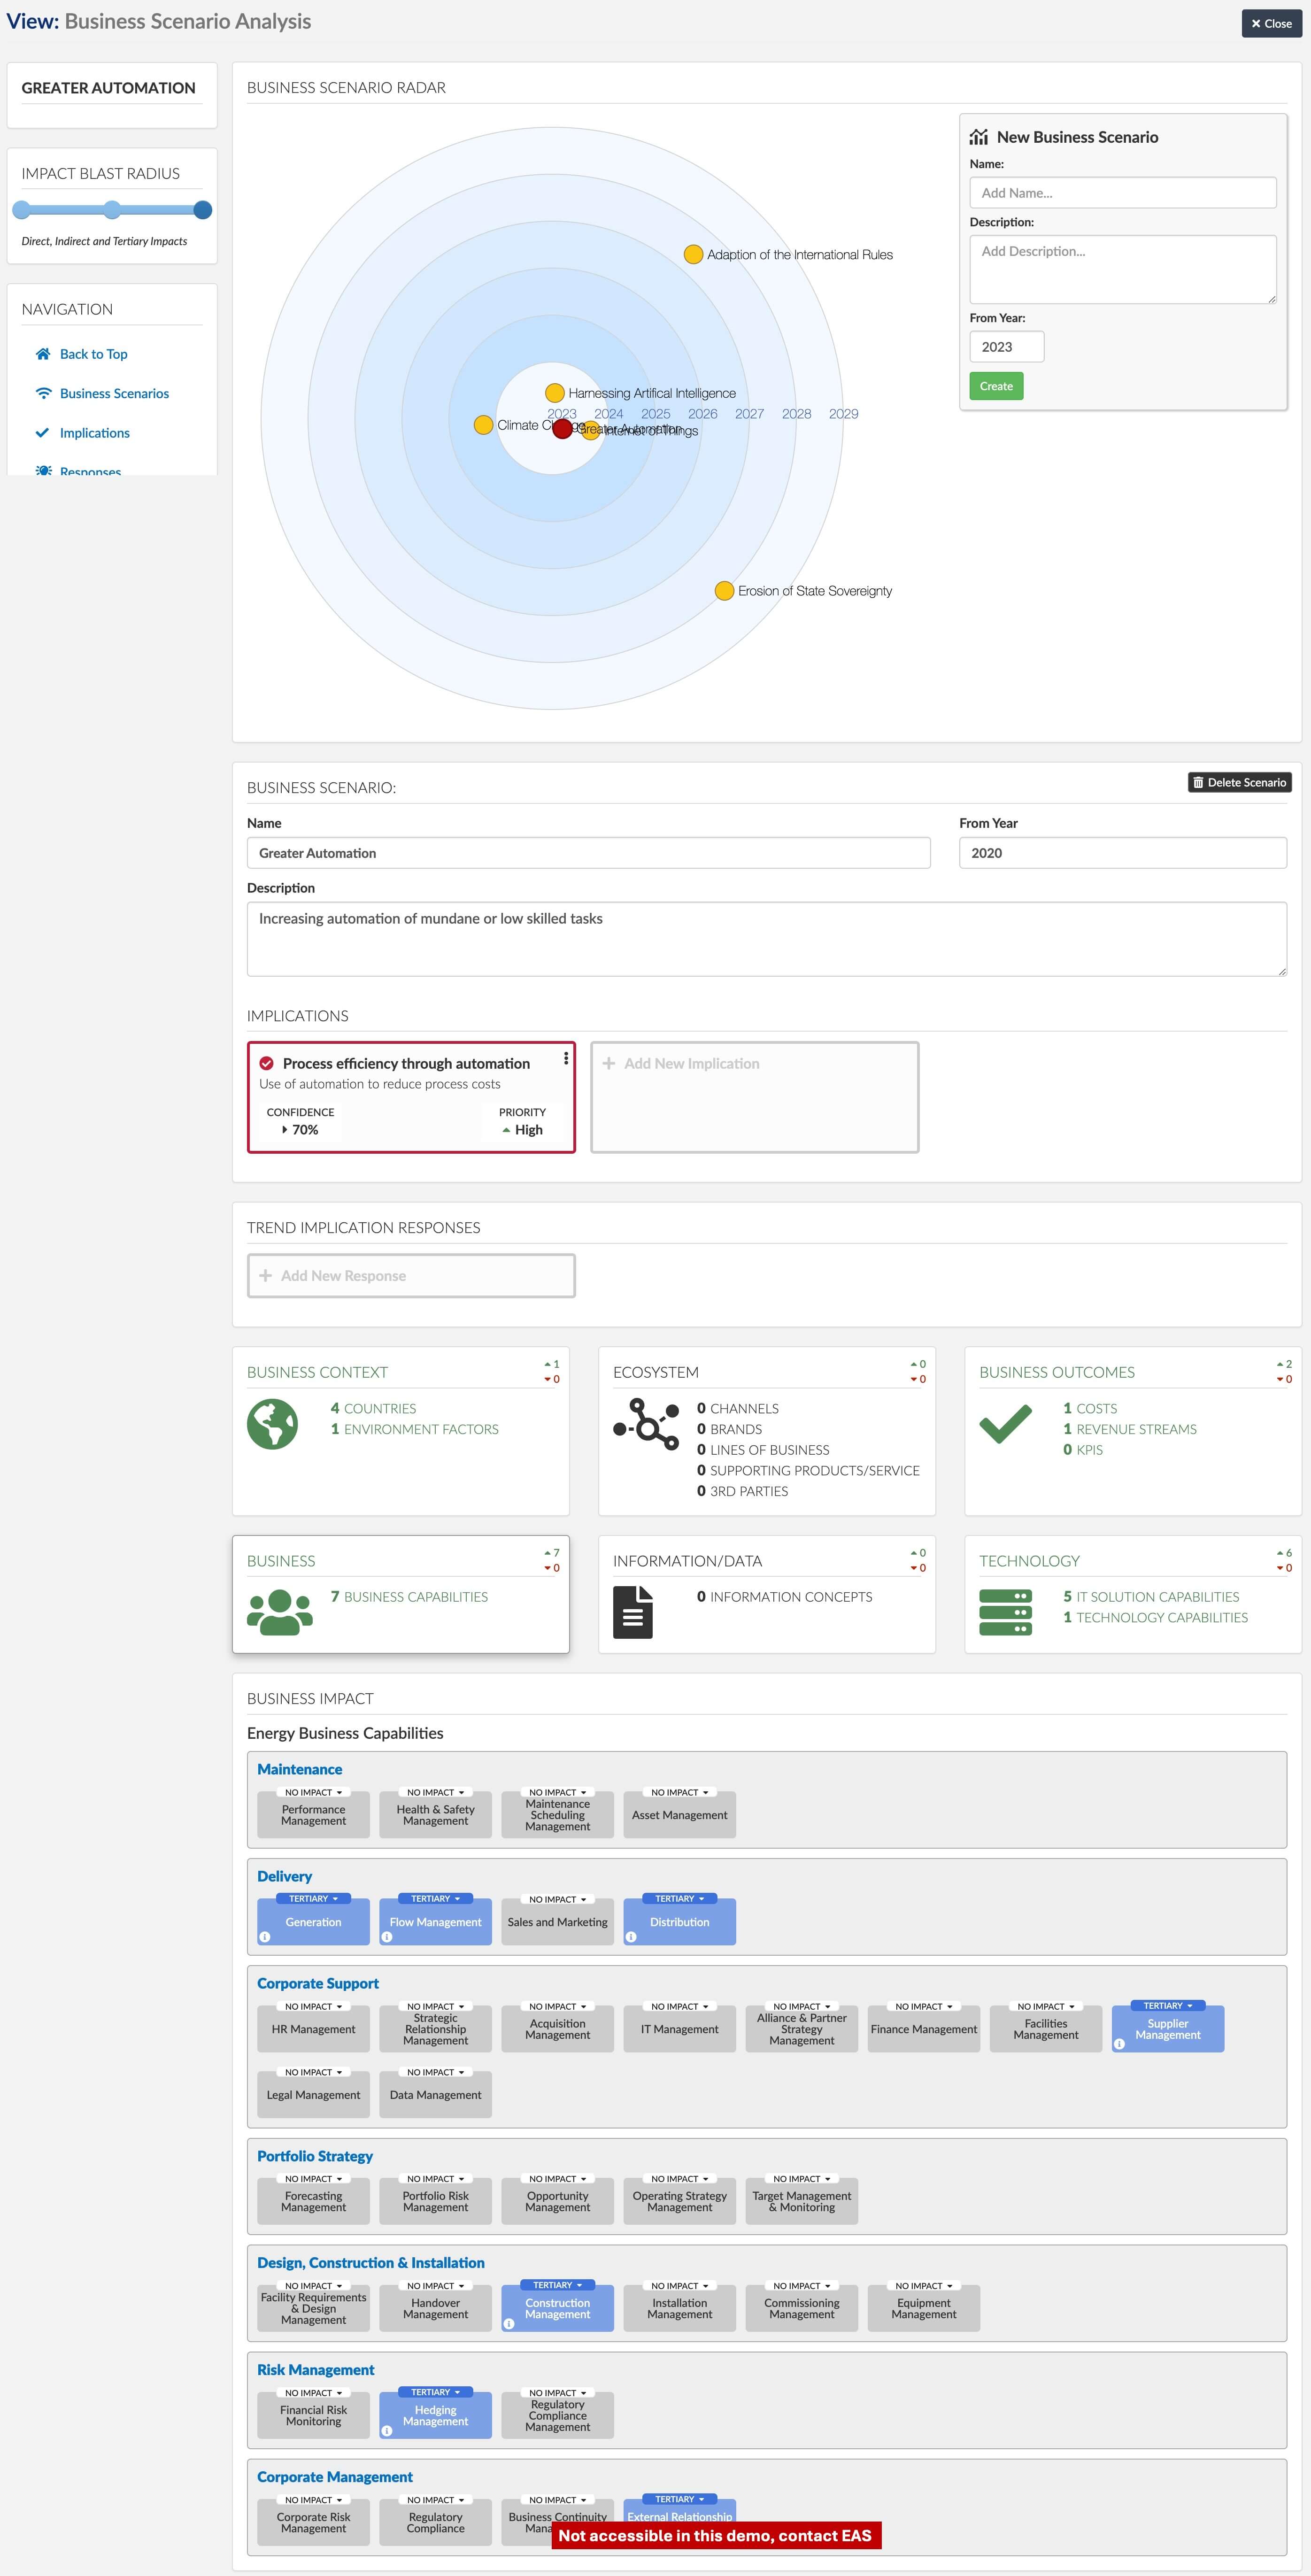Select the Harnessing Artifical Intelligence dot
This screenshot has width=1311, height=2576.
click(x=555, y=393)
